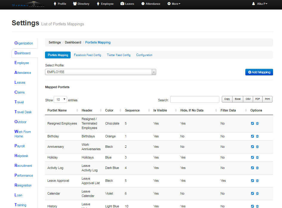The image size is (282, 208).
Task: Edit the Calendar portlet mapping
Action: click(x=252, y=193)
